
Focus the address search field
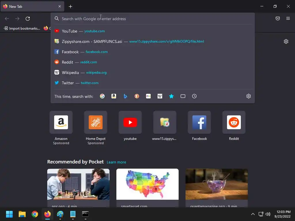tap(152, 19)
